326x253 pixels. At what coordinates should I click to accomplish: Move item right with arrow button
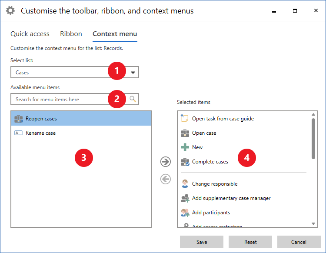point(166,162)
